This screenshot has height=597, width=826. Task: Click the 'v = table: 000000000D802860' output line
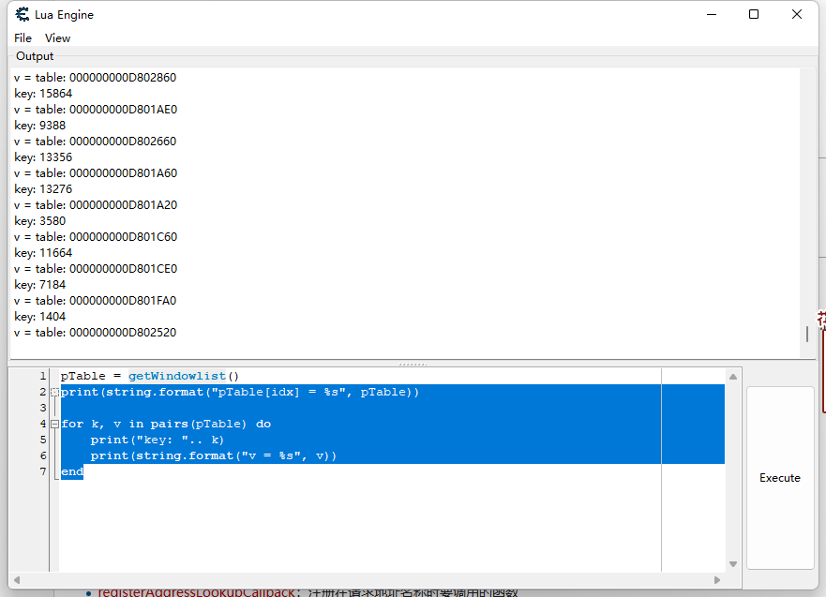[96, 78]
